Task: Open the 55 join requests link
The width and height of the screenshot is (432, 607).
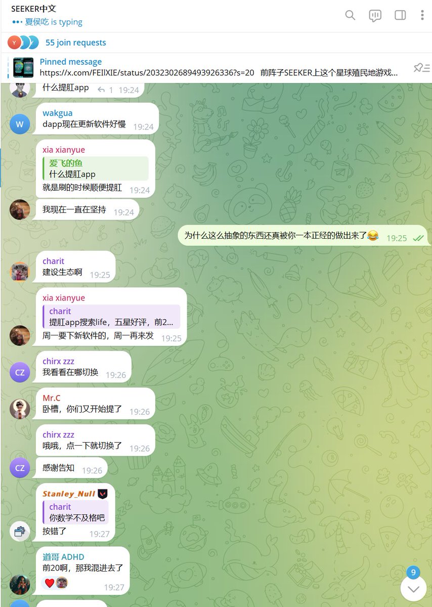Action: click(x=76, y=42)
